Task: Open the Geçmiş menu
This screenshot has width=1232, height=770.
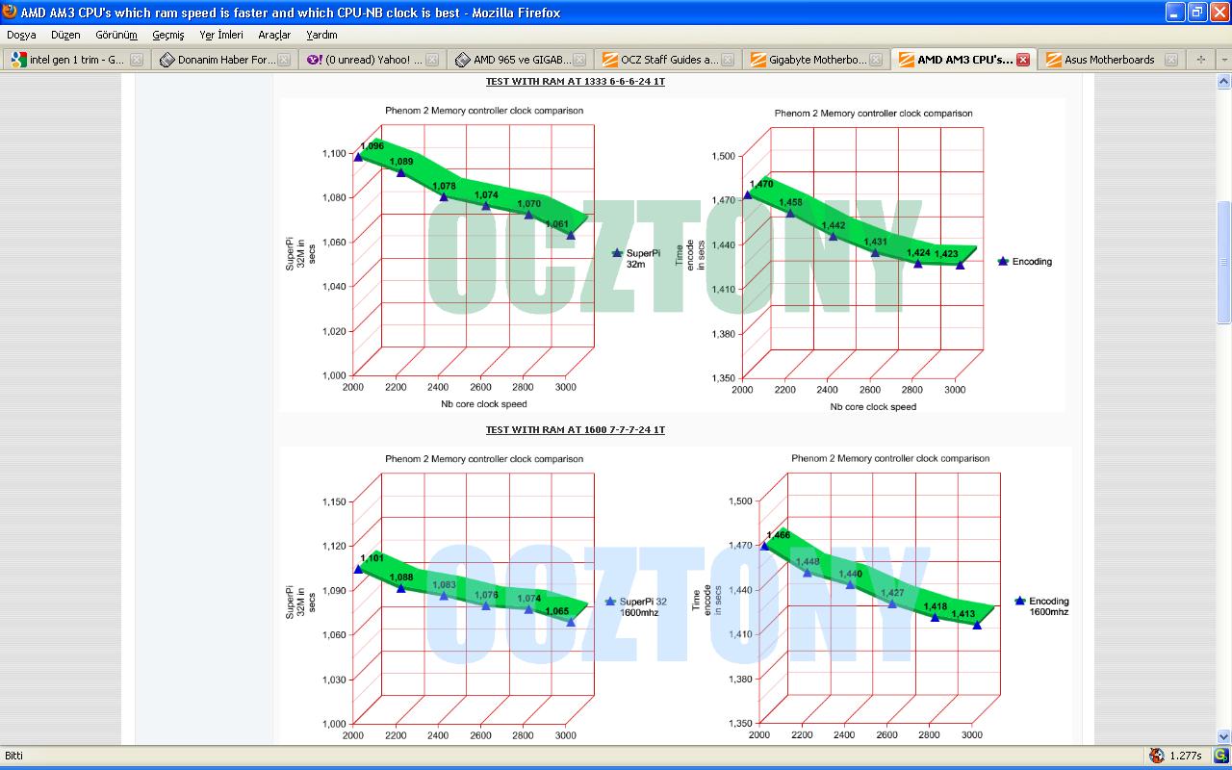Action: click(167, 35)
